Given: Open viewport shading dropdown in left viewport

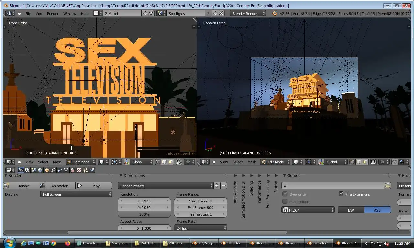Looking at the screenshot, I should [x=103, y=162].
